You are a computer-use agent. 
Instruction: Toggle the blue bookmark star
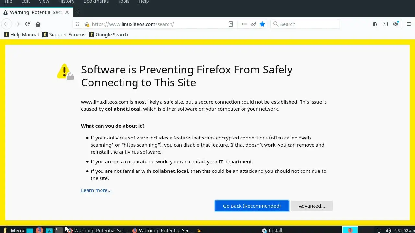(262, 24)
